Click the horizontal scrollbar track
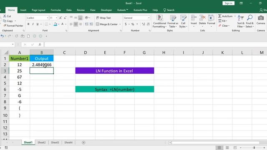Screen dimensions: 267x150 (x=215, y=142)
